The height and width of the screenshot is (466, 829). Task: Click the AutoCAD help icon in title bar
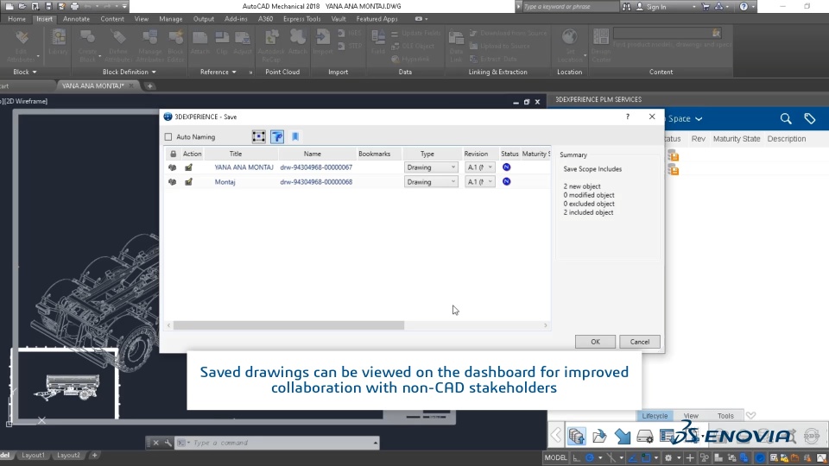tap(744, 6)
